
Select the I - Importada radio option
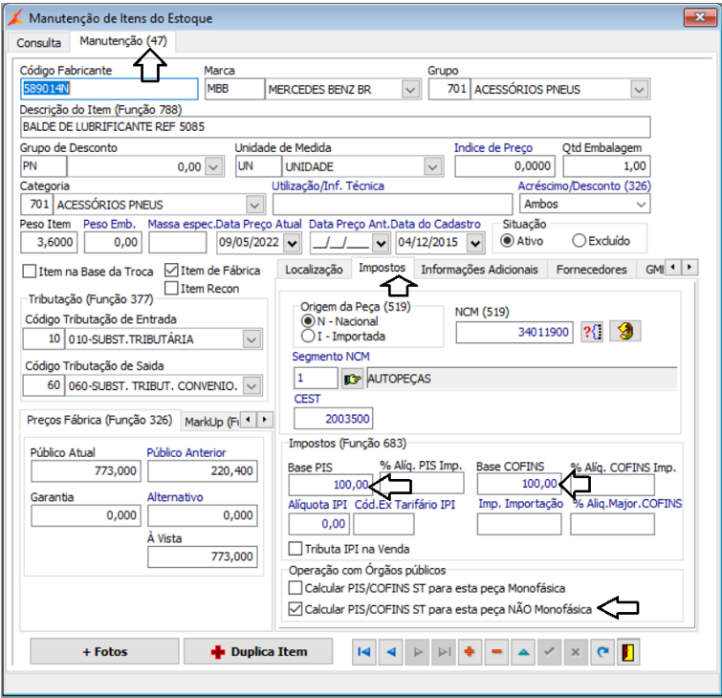[x=307, y=337]
